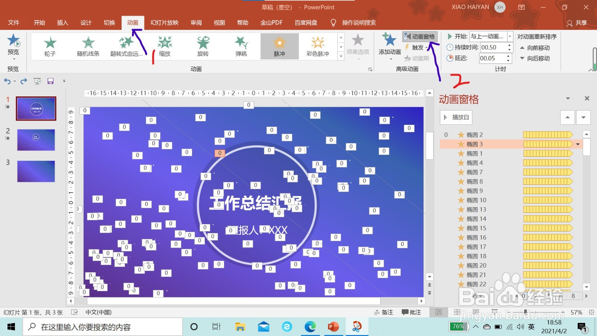This screenshot has width=597, height=336.
Task: Select slide 2 thumbnail in slide panel
Action: pos(35,140)
